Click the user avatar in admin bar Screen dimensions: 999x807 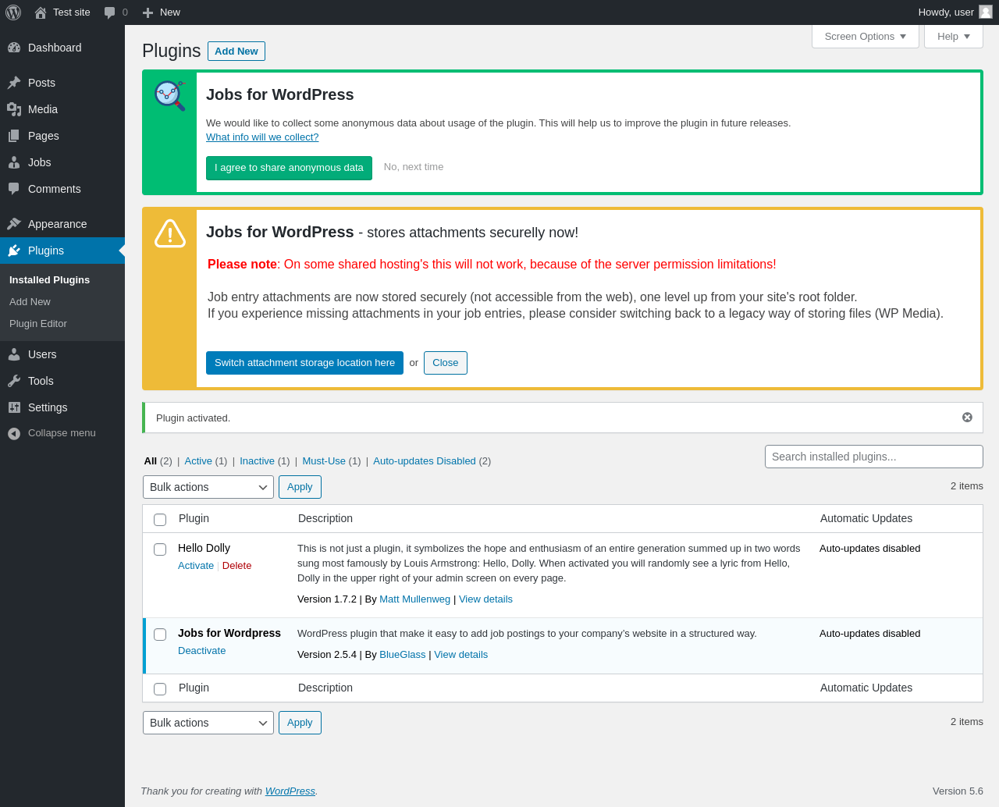(986, 12)
